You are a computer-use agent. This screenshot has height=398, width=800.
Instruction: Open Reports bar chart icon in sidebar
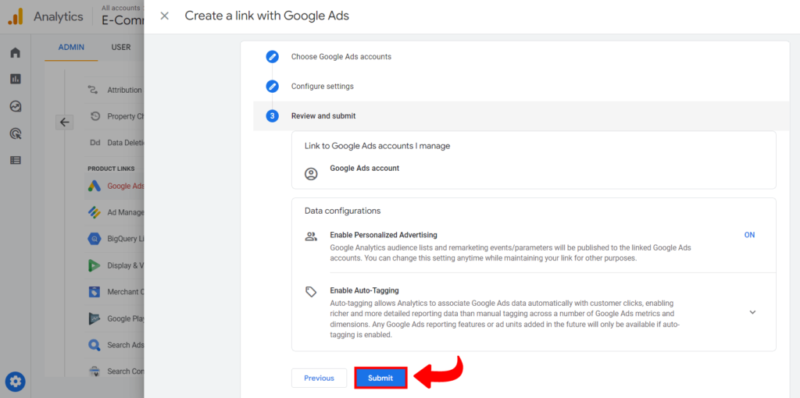coord(15,79)
